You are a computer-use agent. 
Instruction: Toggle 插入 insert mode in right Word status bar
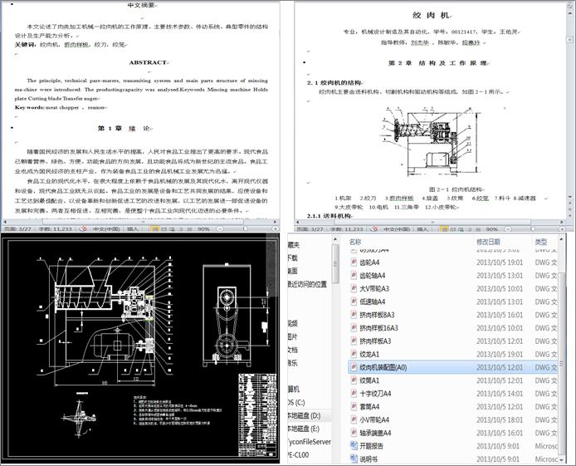click(x=422, y=228)
